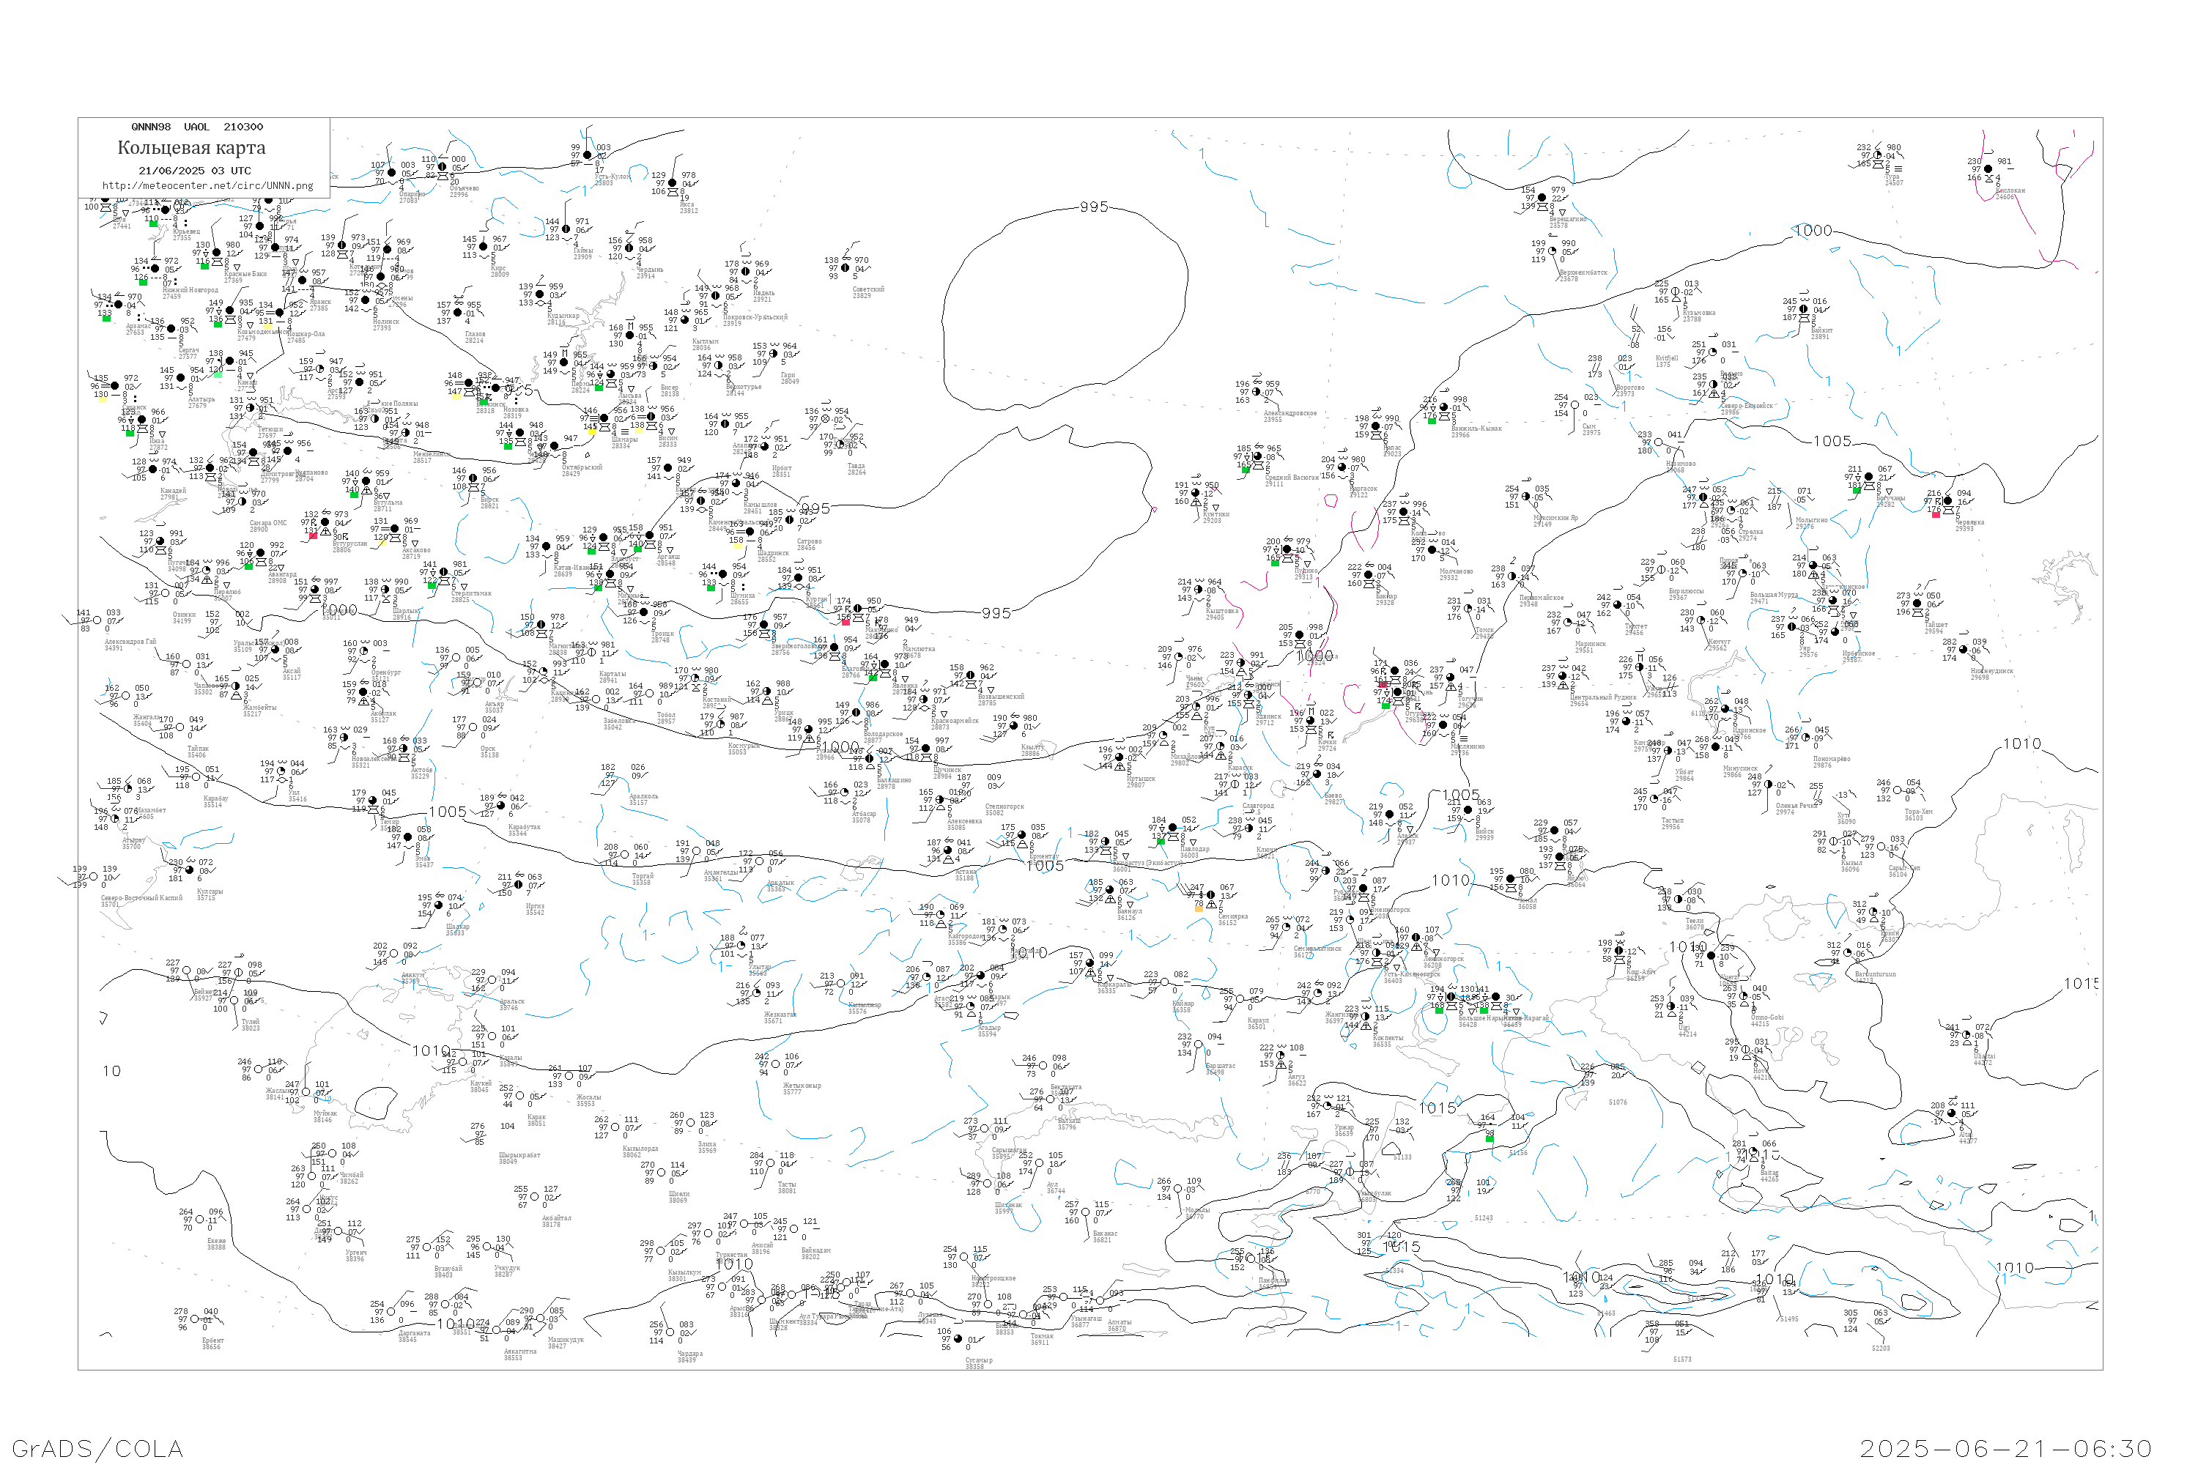Click the filled station circle at Кислокан
Image resolution: width=2198 pixels, height=1465 pixels.
click(x=1988, y=169)
